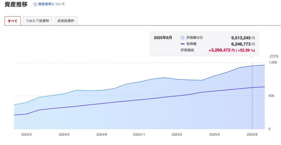Click the 0 y-axis label
The height and width of the screenshot is (145, 281).
pos(269,129)
